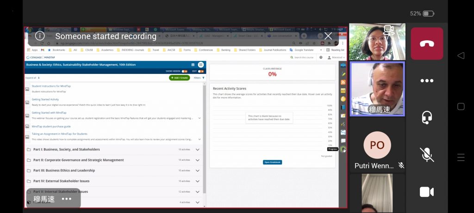Viewport: 474px width, 213px height.
Task: Open the Apps grid in bookmarks bar
Action: 32,50
